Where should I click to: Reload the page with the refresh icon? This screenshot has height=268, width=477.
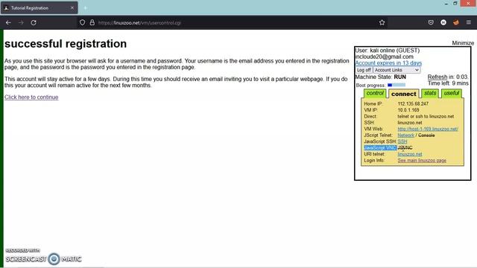click(34, 22)
